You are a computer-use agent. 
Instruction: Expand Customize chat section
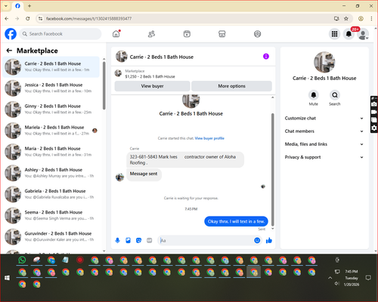pyautogui.click(x=324, y=118)
